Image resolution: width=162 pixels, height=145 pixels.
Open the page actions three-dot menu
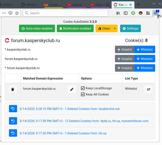[3, 13]
